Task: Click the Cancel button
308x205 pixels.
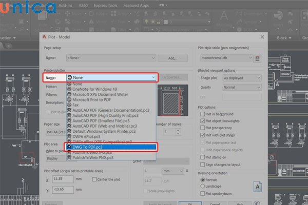Action: pyautogui.click(x=215, y=203)
